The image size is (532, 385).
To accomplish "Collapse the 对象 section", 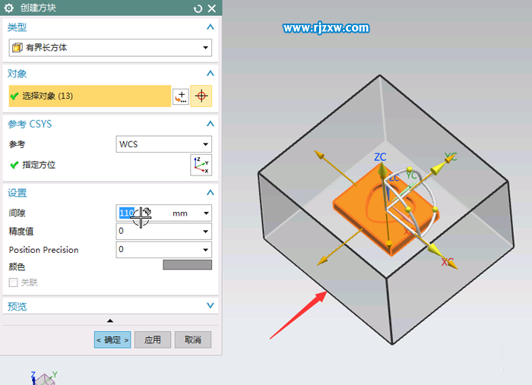I will pos(211,73).
